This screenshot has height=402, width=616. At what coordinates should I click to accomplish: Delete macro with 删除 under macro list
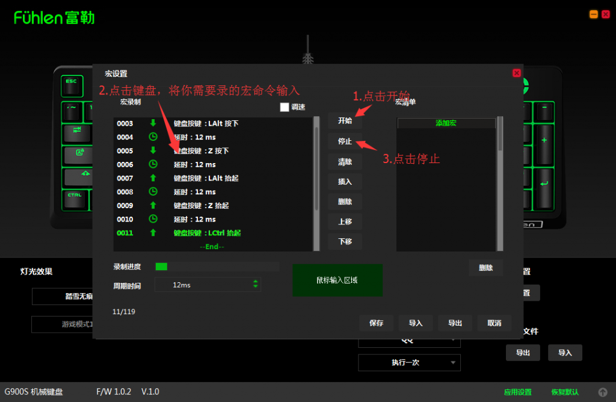(x=485, y=268)
